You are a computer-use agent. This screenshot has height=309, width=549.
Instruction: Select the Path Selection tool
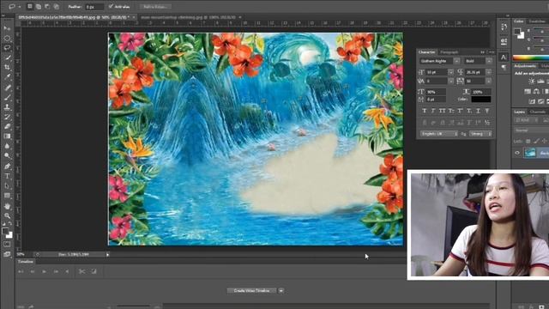[x=7, y=185]
